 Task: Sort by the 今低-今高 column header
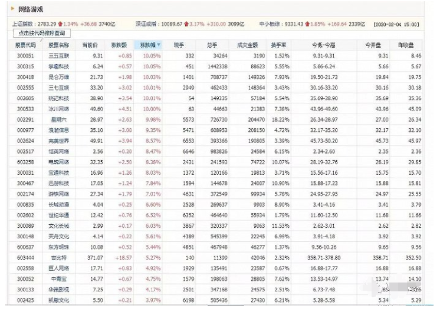(x=324, y=45)
